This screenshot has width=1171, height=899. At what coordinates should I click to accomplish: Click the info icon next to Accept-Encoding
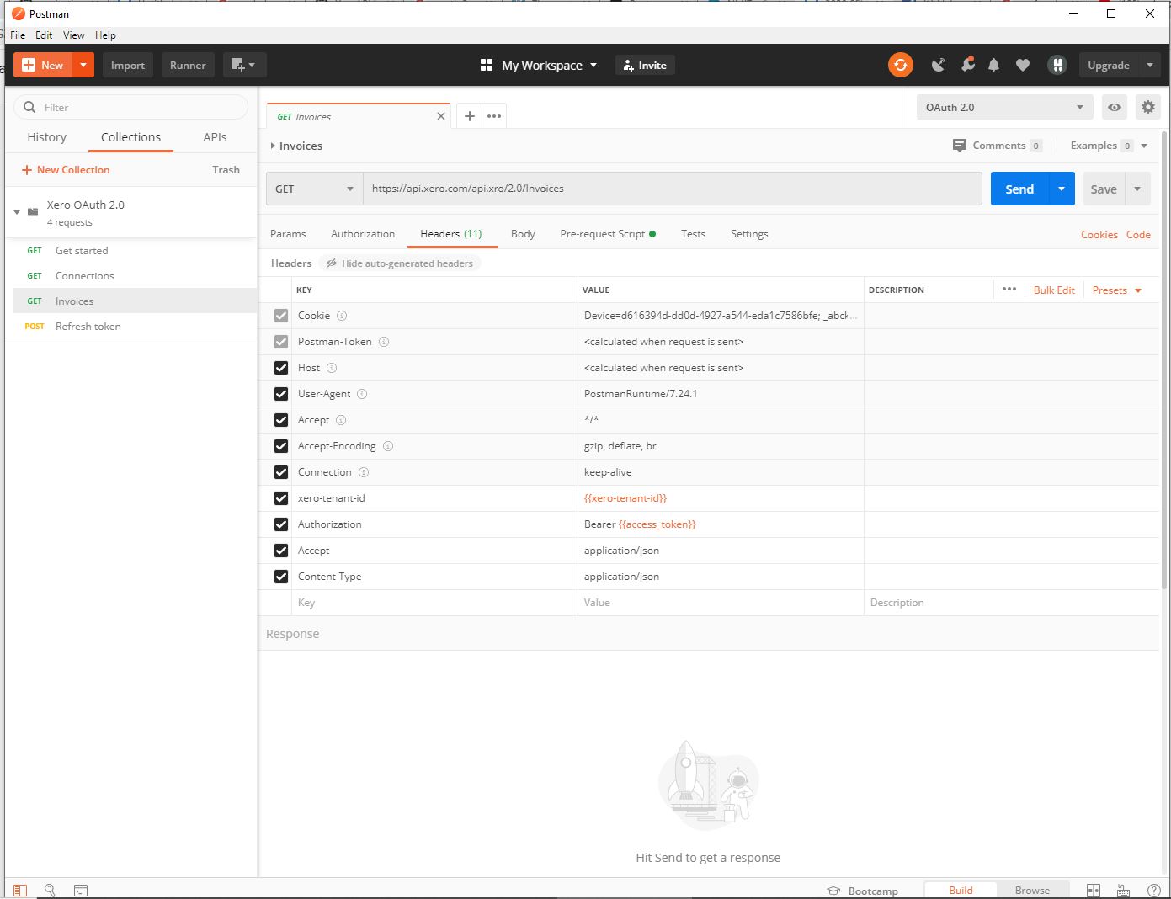coord(388,446)
